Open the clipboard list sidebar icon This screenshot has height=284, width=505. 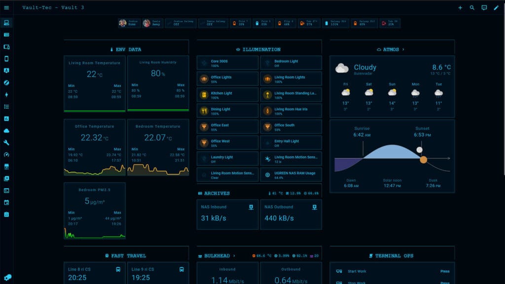pyautogui.click(x=6, y=214)
